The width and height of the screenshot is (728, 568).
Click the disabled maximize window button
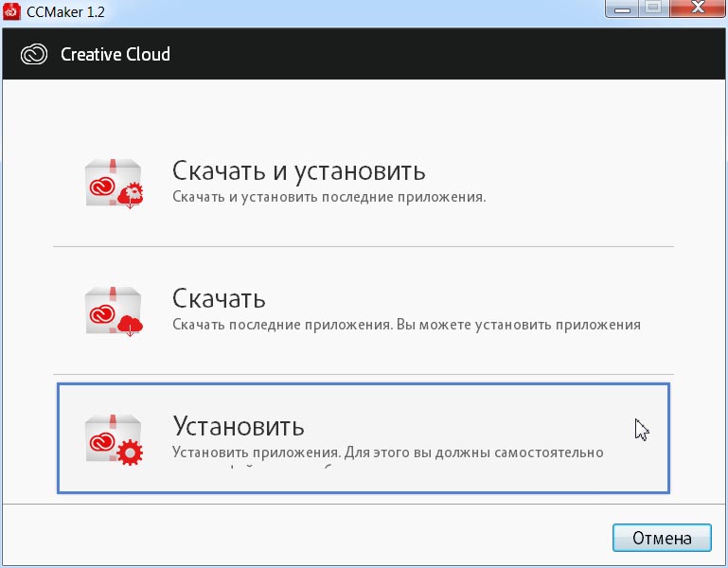[654, 9]
